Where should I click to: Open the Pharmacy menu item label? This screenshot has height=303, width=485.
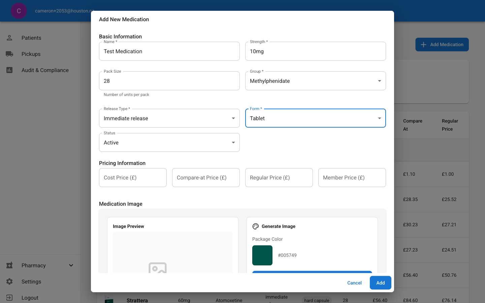pyautogui.click(x=34, y=265)
